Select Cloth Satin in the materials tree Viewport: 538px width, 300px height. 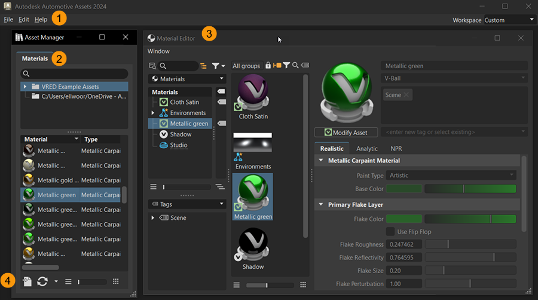click(184, 102)
